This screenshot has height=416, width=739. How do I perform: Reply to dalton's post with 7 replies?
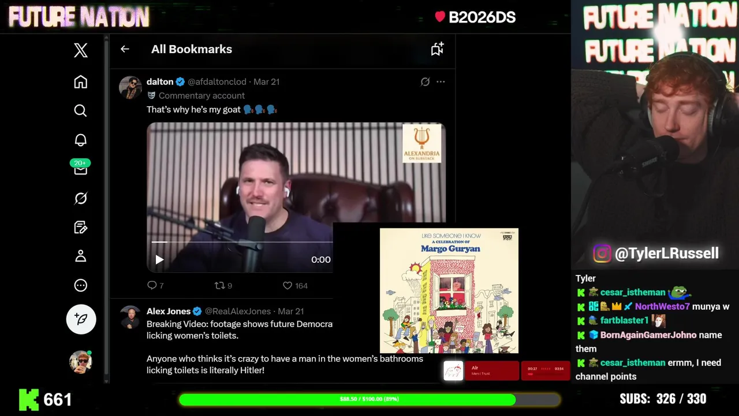(x=155, y=285)
